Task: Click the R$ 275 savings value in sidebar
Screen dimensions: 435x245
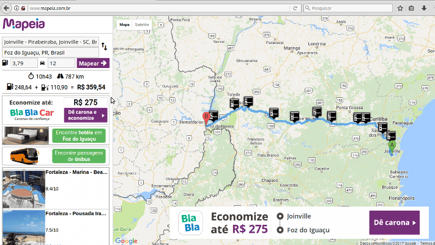Action: [x=86, y=102]
